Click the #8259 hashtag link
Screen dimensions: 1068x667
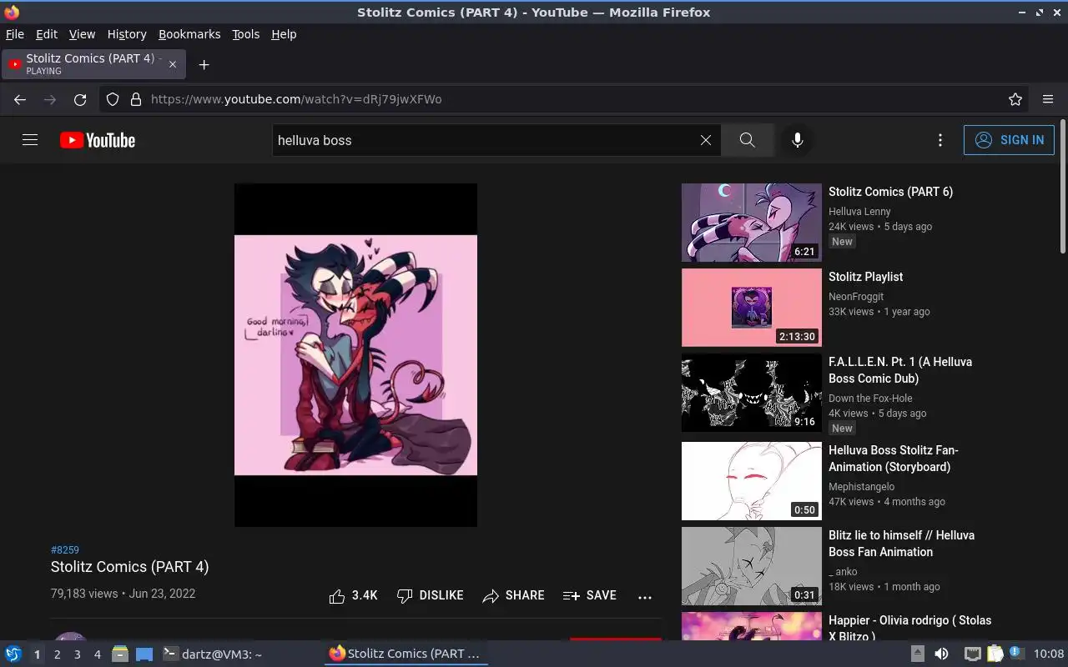(65, 549)
